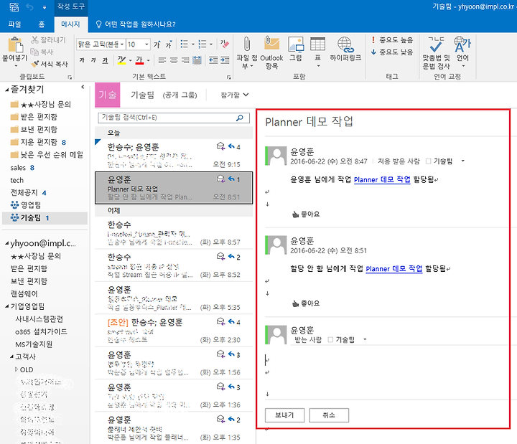
Task: Switch to the 홈 (Home) tab
Action: (42, 24)
